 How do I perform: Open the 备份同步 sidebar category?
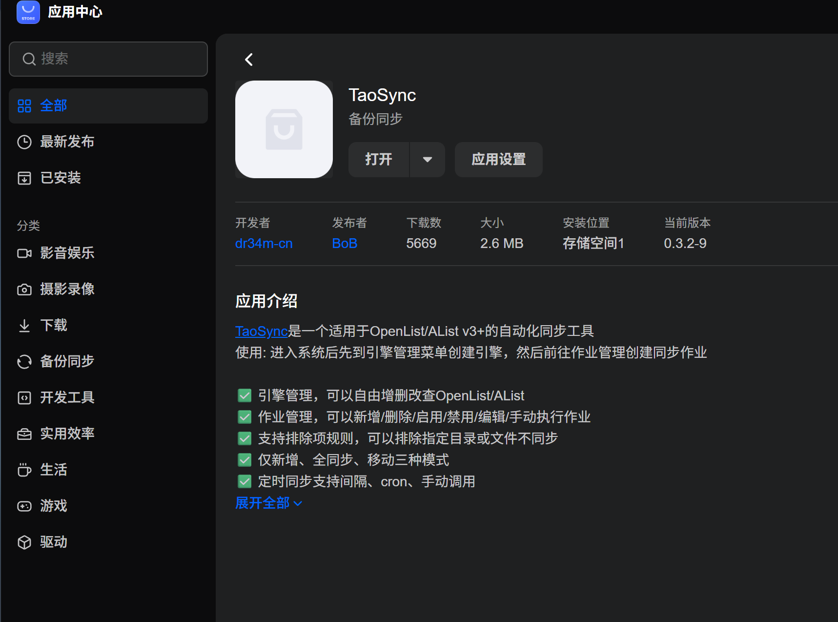pos(108,362)
